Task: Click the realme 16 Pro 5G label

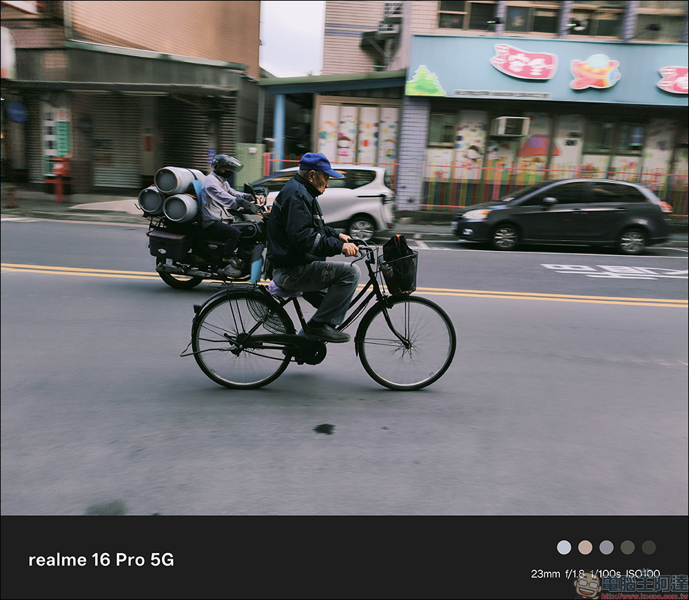Action: 101,559
